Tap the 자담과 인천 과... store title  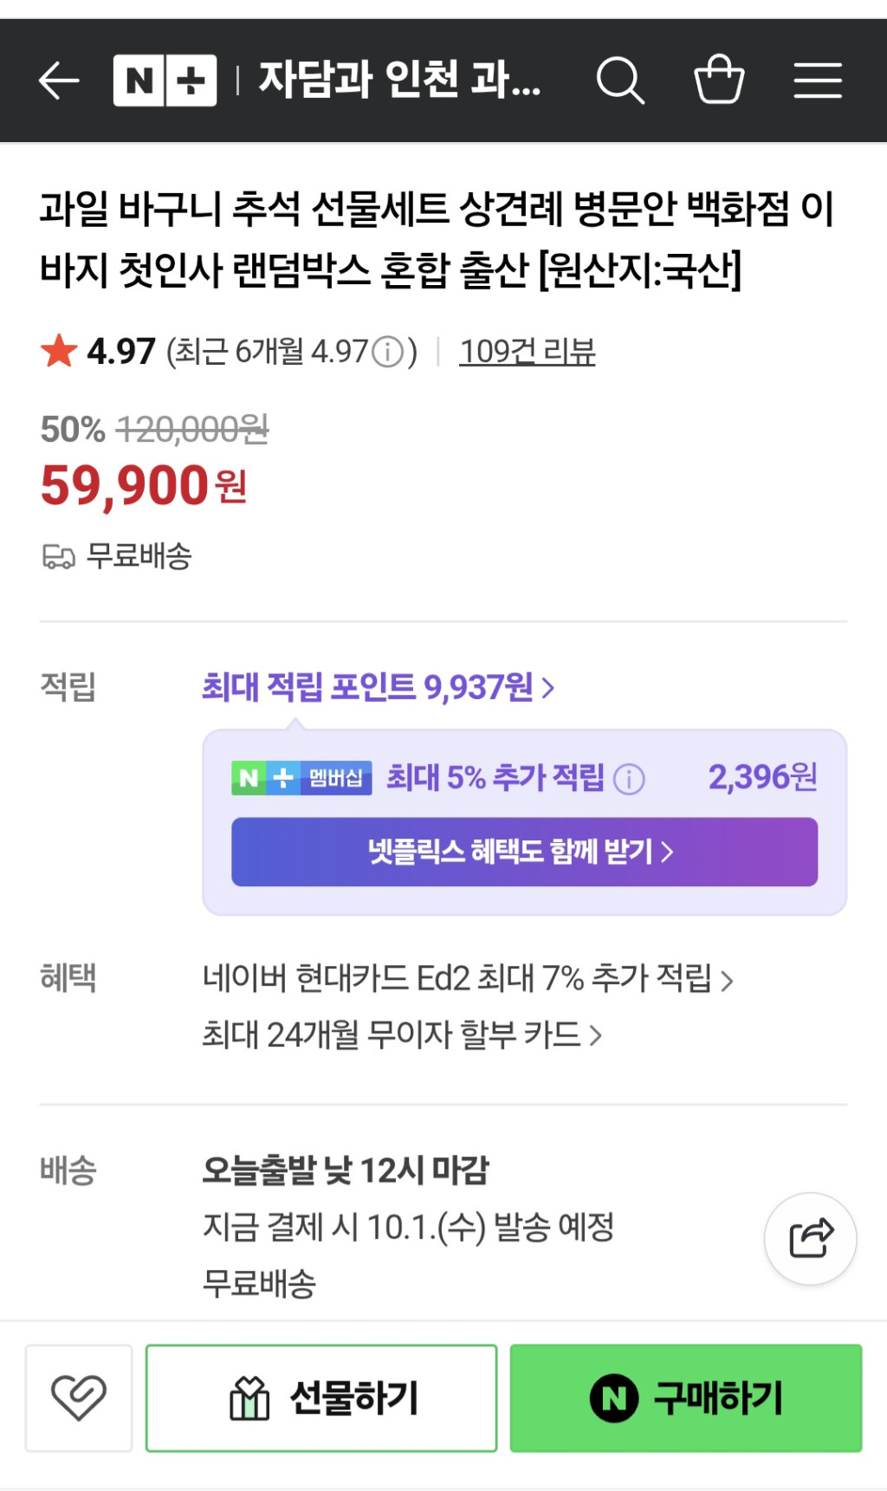tap(400, 81)
